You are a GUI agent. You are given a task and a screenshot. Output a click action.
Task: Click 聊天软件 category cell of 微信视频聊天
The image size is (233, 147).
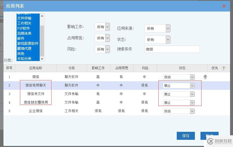click(x=71, y=85)
